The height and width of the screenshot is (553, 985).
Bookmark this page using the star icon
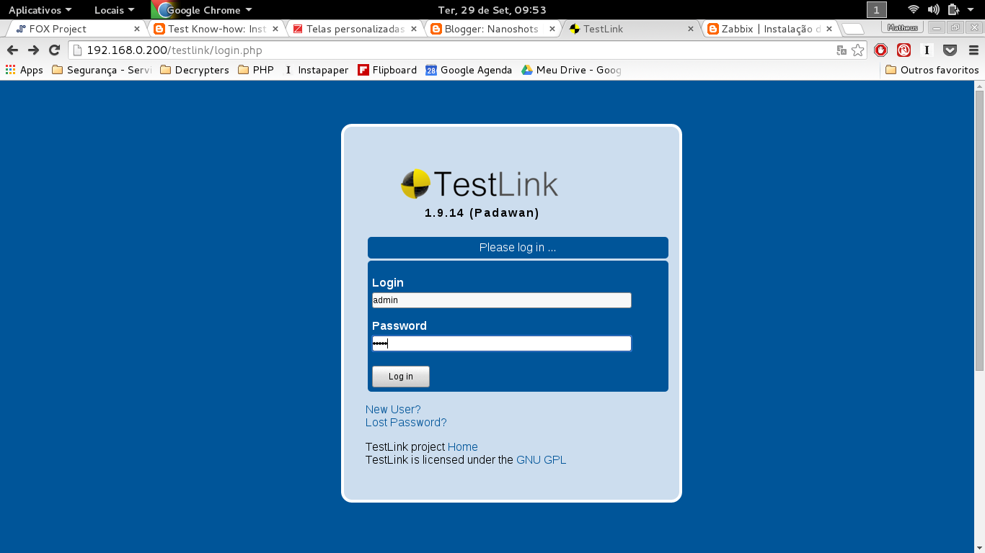pyautogui.click(x=857, y=50)
